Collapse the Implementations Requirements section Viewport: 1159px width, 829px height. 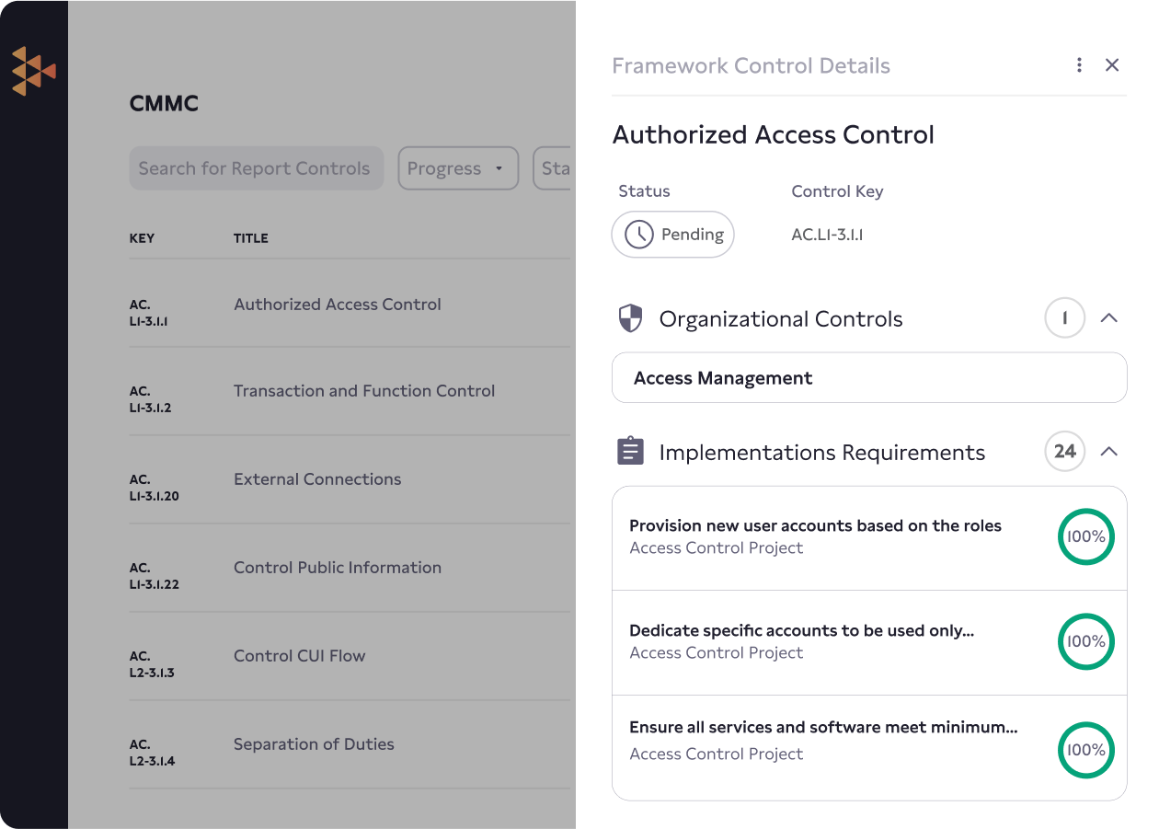1109,452
